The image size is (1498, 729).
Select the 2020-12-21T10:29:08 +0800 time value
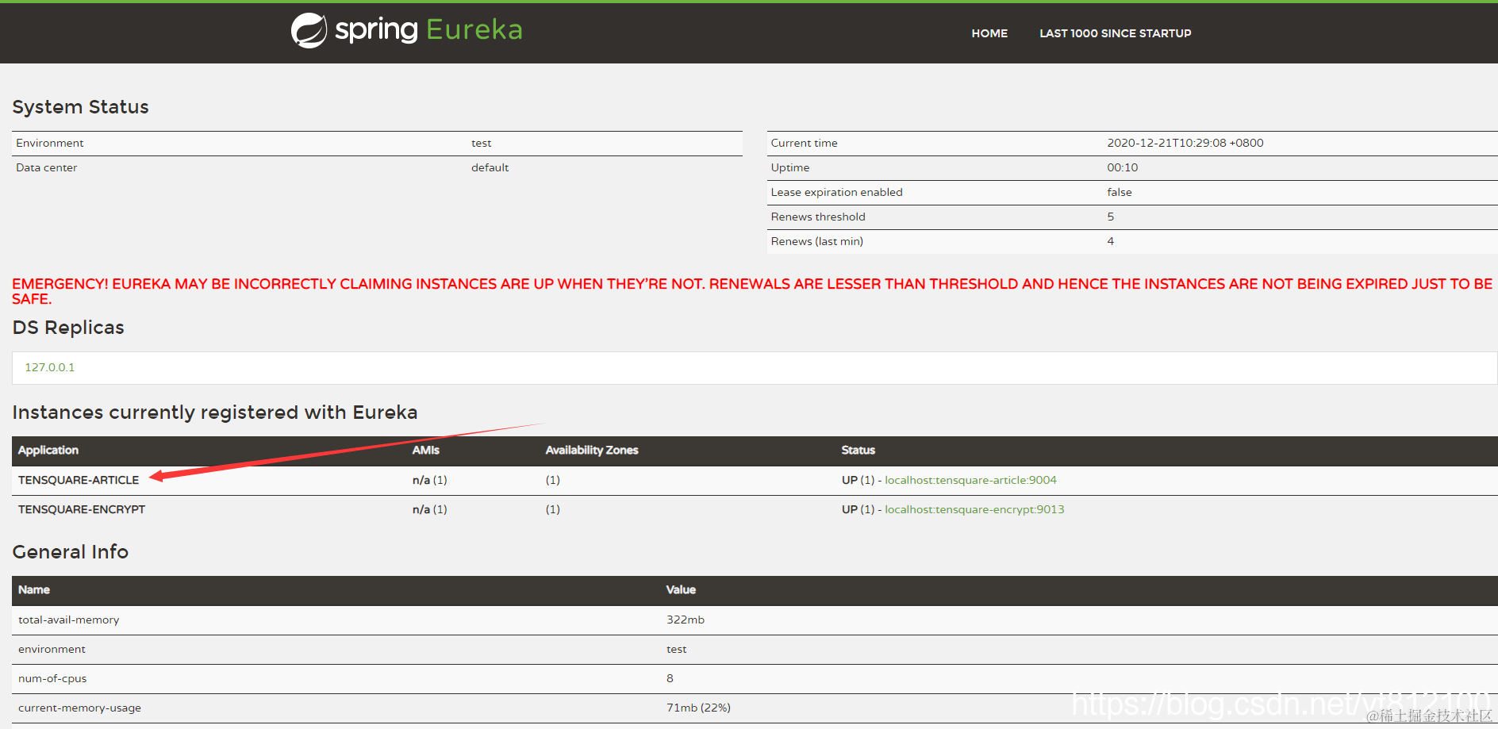[x=1185, y=143]
